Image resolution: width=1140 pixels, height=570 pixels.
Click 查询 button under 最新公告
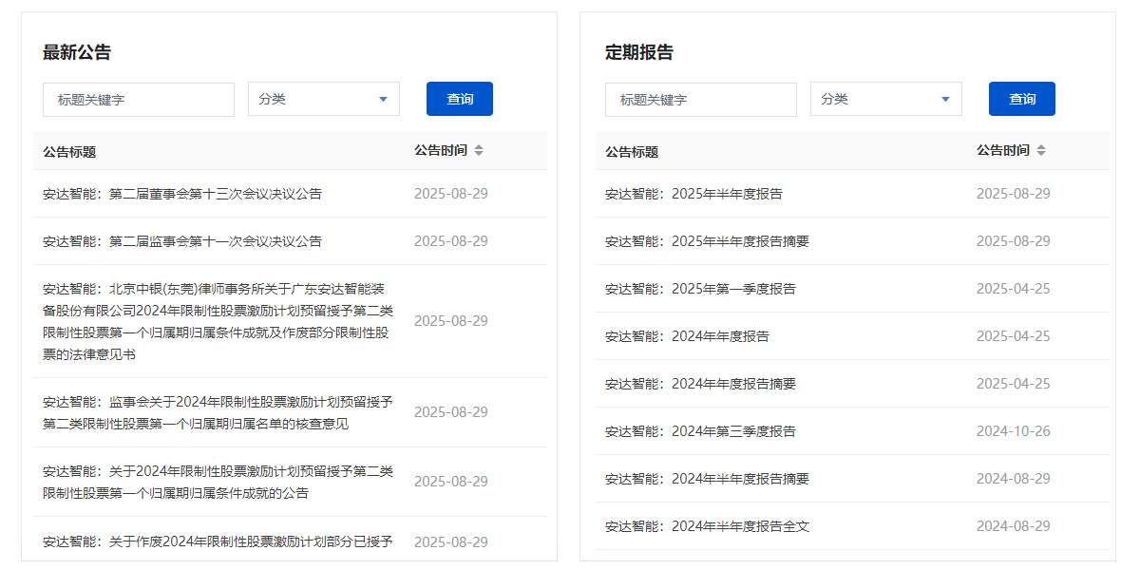(459, 99)
